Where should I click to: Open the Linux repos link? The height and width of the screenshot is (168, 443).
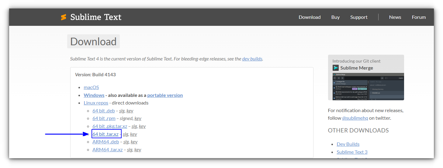click(96, 103)
